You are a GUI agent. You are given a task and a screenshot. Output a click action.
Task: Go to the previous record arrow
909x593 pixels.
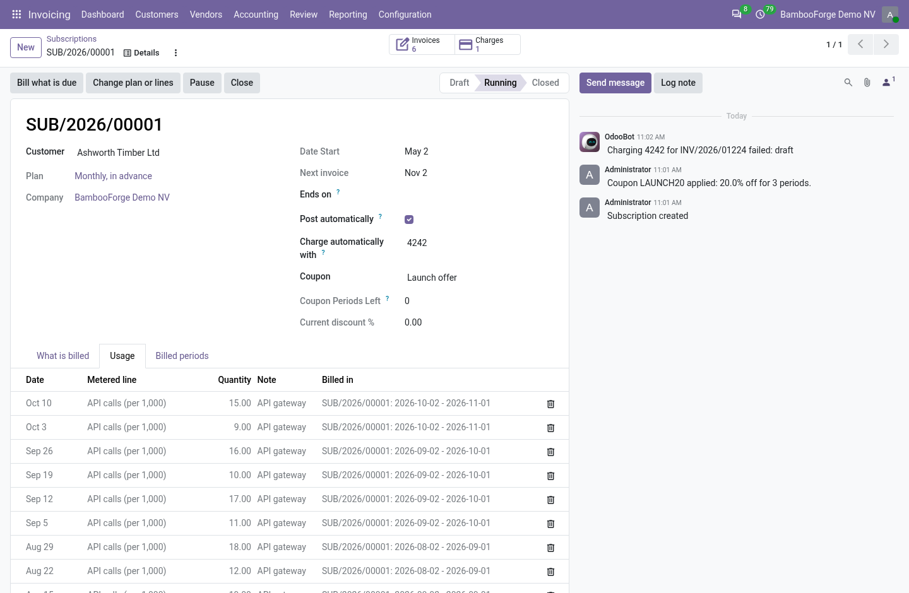[x=860, y=44]
